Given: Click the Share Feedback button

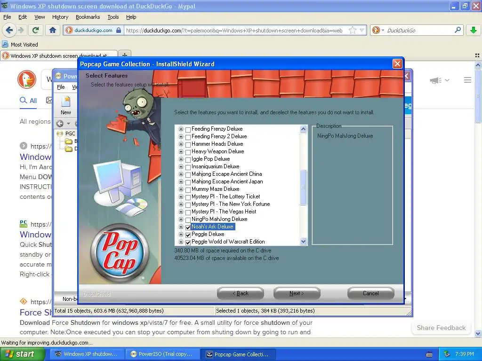Looking at the screenshot, I should coord(441,328).
